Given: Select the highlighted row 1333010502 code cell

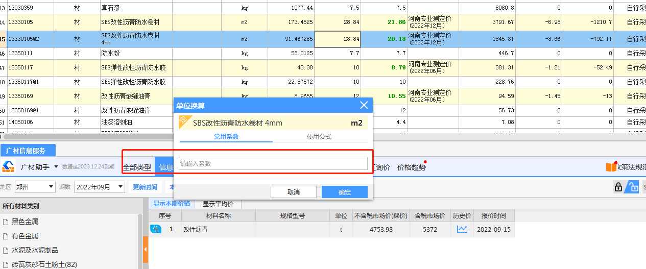Looking at the screenshot, I should (x=31, y=39).
